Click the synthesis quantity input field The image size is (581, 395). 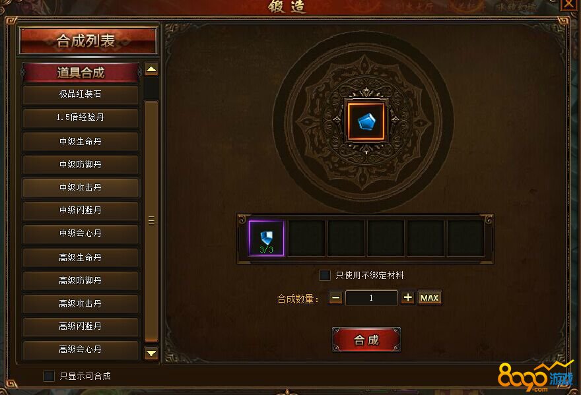tap(372, 297)
